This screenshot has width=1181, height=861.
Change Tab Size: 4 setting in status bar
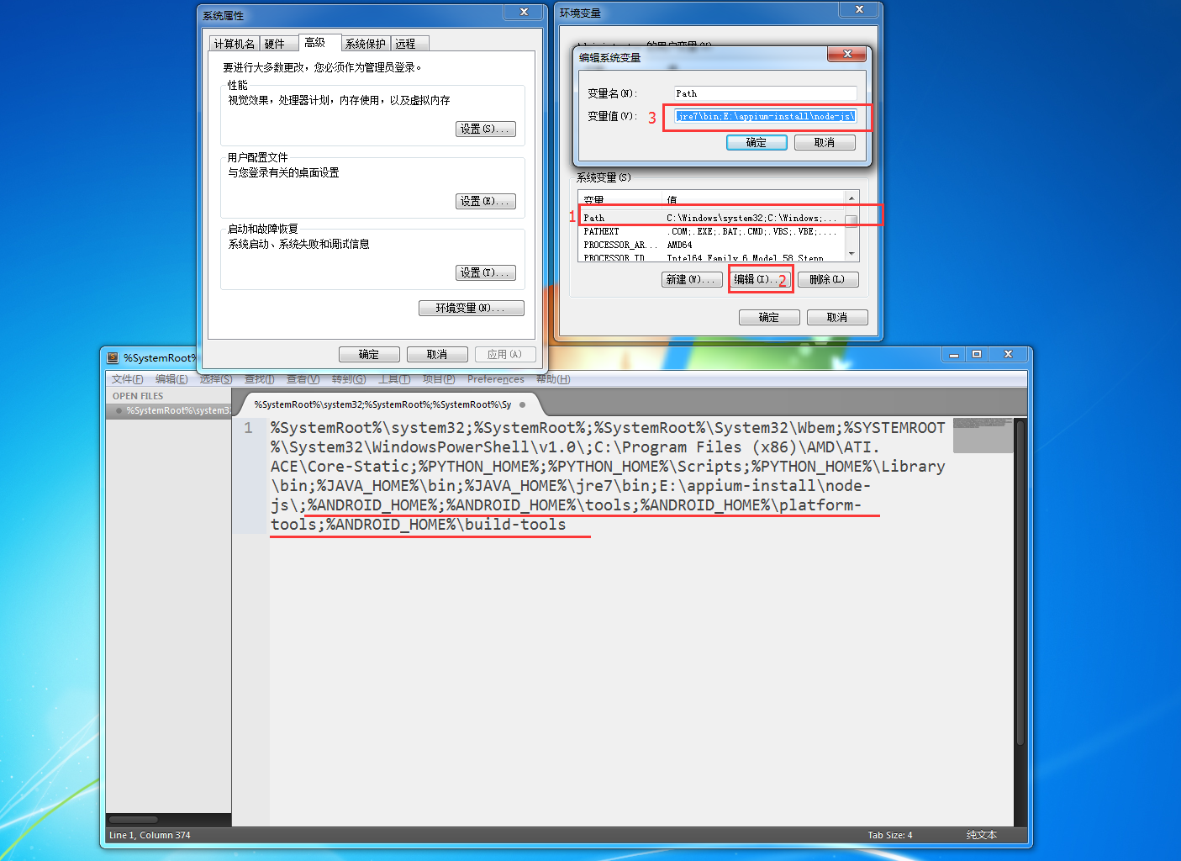(890, 835)
